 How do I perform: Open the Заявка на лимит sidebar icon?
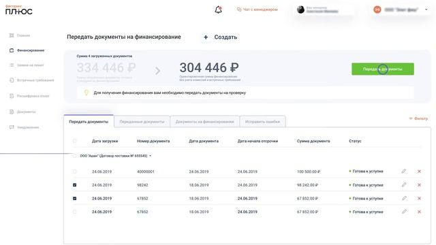pos(12,65)
